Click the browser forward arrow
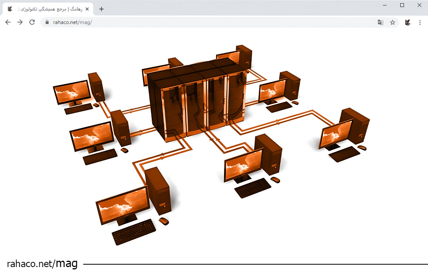 [20, 23]
